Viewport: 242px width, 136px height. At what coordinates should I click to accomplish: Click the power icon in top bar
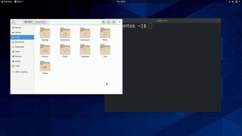coord(236,2)
